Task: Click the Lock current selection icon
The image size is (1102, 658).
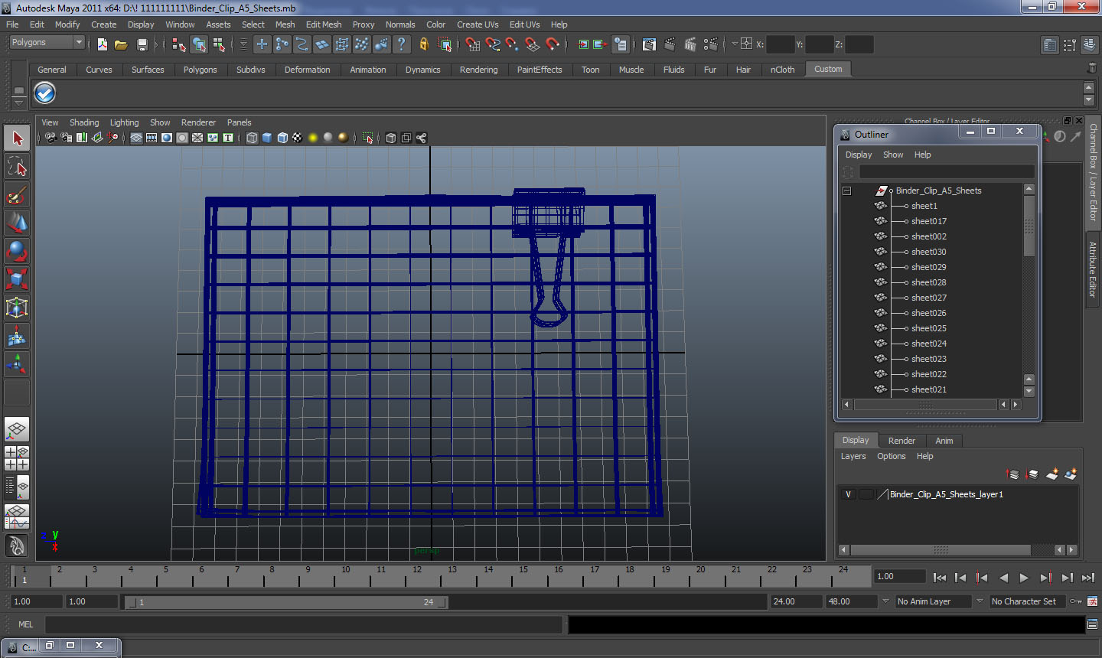Action: tap(423, 44)
